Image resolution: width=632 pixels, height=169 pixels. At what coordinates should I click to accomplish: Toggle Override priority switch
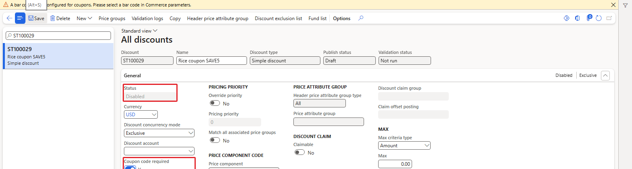(215, 103)
